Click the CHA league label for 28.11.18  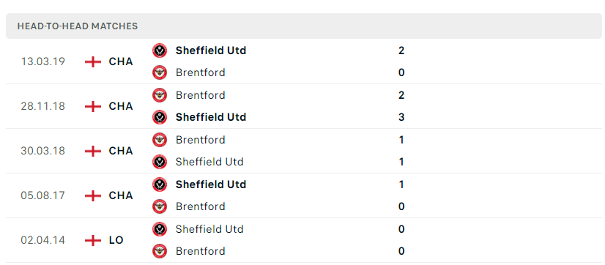[x=121, y=106]
